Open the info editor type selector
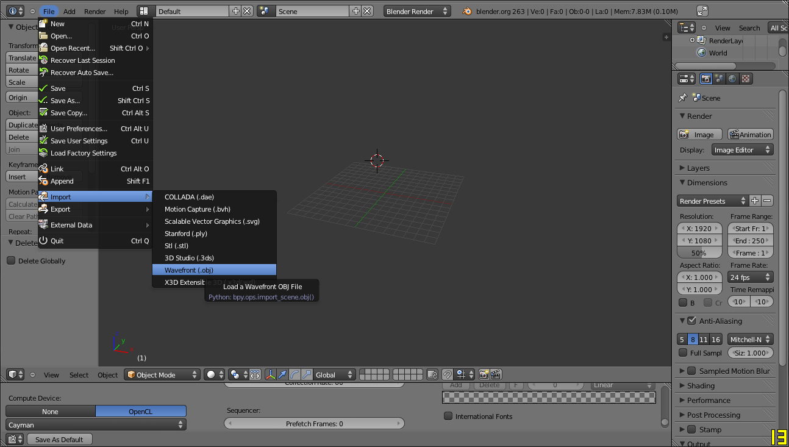 (x=15, y=11)
